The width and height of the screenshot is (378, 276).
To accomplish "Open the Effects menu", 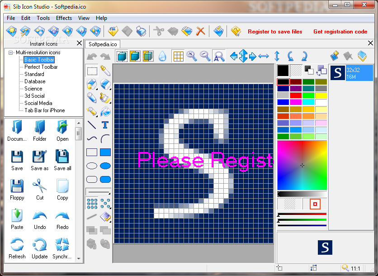I will pyautogui.click(x=64, y=18).
